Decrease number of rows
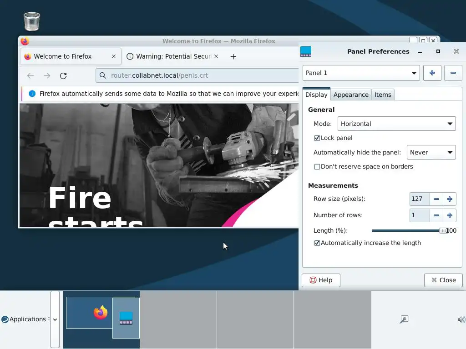The height and width of the screenshot is (349, 466). point(436,215)
